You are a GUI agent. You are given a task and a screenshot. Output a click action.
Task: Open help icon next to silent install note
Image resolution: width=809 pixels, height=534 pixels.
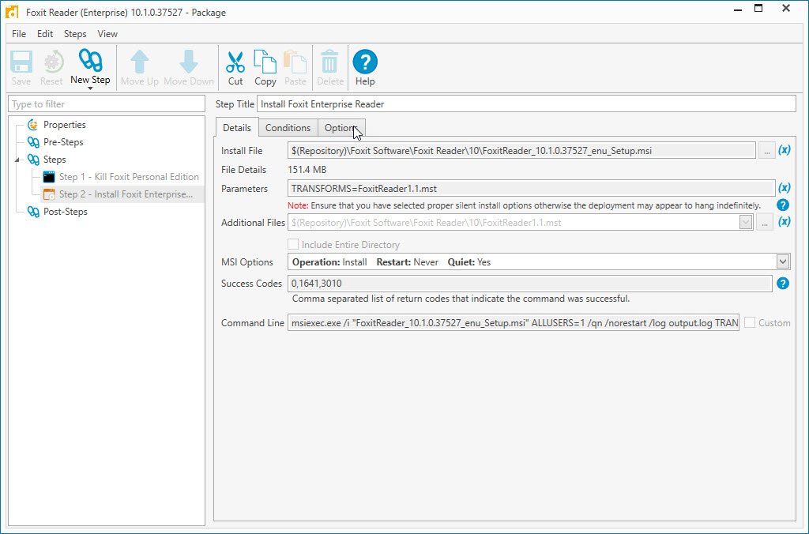(783, 205)
